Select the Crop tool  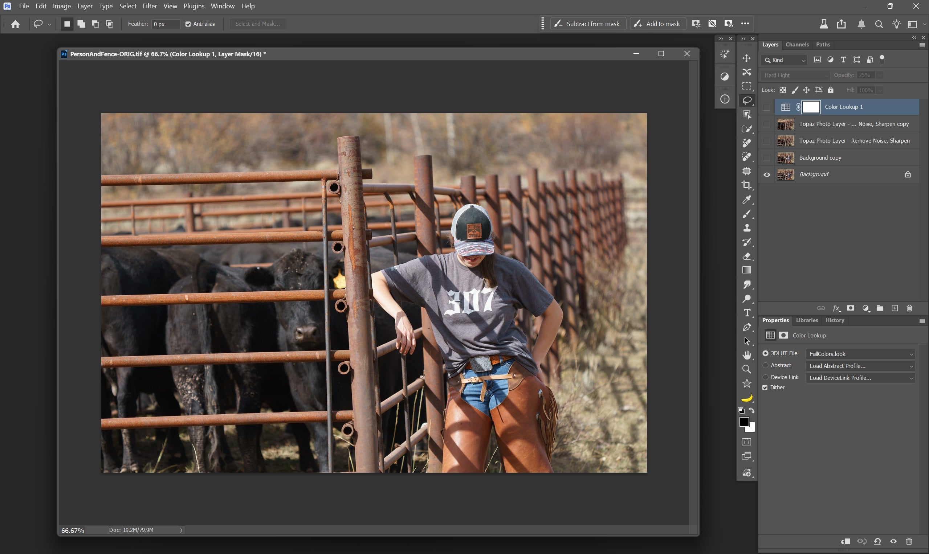click(746, 185)
